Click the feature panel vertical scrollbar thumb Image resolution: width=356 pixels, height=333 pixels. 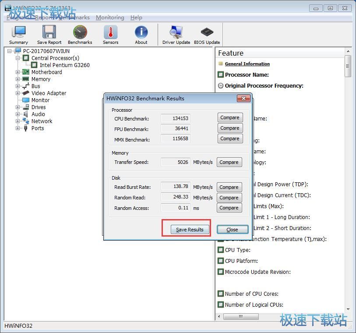click(x=348, y=66)
